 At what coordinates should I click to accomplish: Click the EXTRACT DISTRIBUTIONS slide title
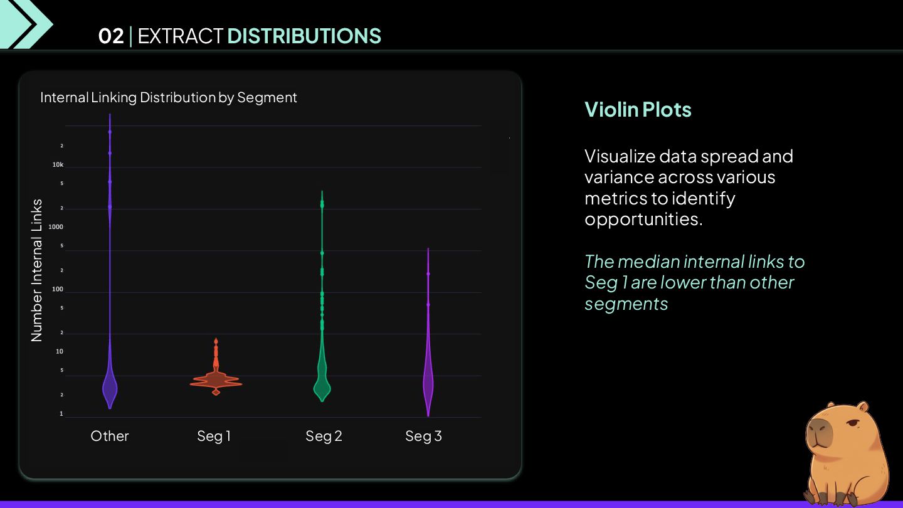click(259, 36)
